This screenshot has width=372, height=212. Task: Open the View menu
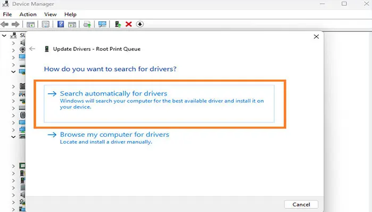50,14
